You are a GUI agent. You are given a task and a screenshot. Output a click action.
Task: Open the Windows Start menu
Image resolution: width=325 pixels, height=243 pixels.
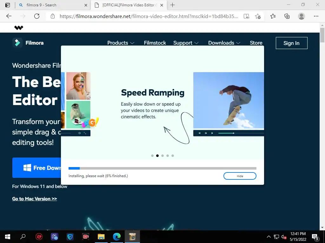point(8,237)
